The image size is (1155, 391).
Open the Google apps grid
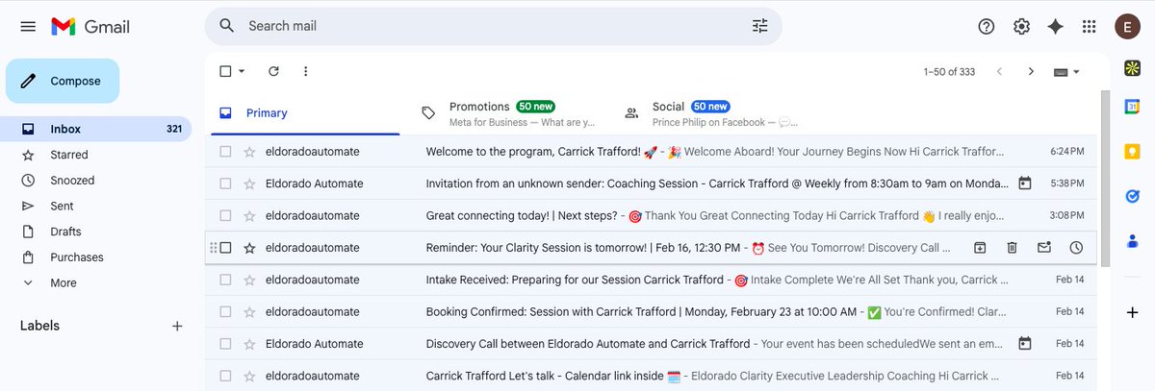(x=1090, y=27)
